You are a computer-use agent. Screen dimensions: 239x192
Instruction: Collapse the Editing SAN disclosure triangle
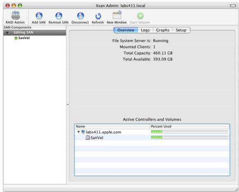pos(7,32)
